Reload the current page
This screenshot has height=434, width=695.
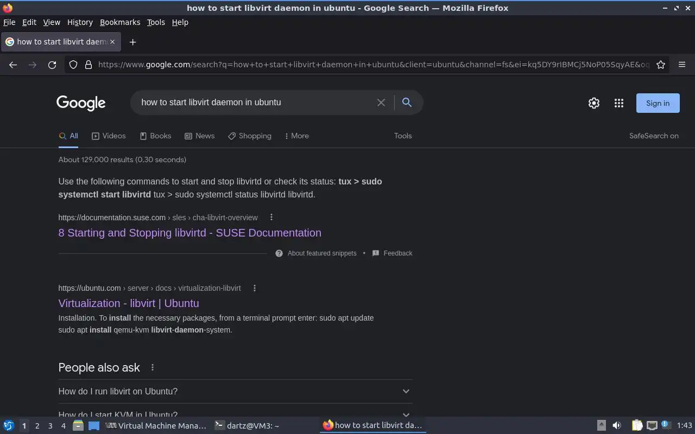[x=52, y=65]
